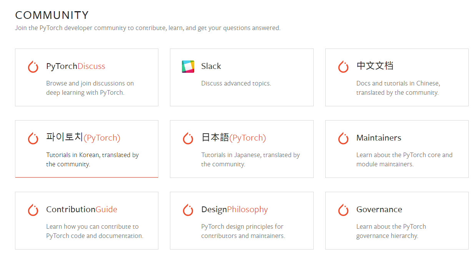The width and height of the screenshot is (476, 258).
Task: Go to the Maintainers title link
Action: [379, 138]
